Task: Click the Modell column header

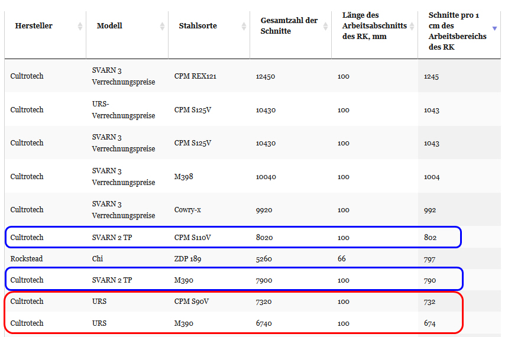Action: [x=109, y=25]
